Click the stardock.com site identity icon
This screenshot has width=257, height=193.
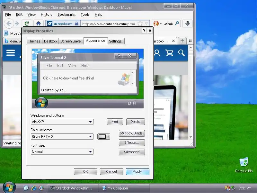point(50,23)
